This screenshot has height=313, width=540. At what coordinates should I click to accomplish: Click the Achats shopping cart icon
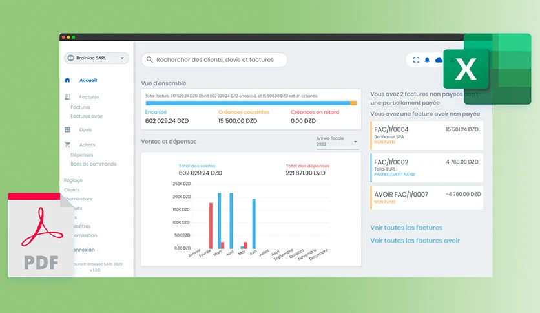tap(67, 144)
